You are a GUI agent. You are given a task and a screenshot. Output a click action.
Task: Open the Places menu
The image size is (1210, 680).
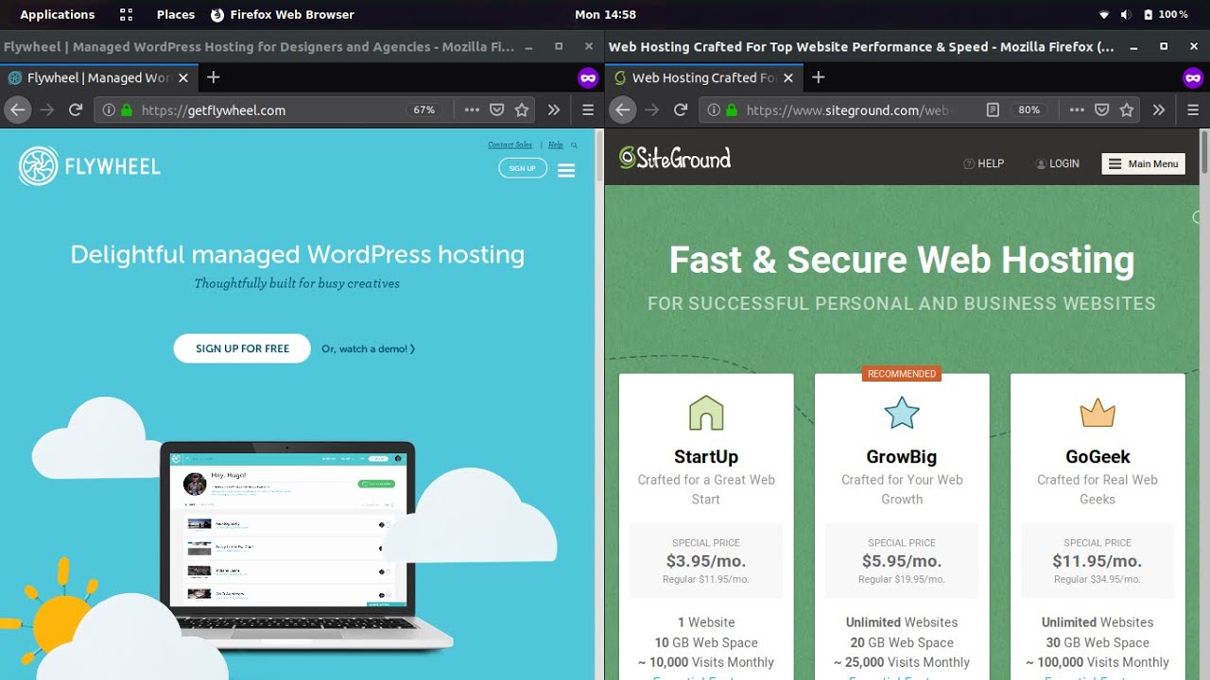coord(176,14)
